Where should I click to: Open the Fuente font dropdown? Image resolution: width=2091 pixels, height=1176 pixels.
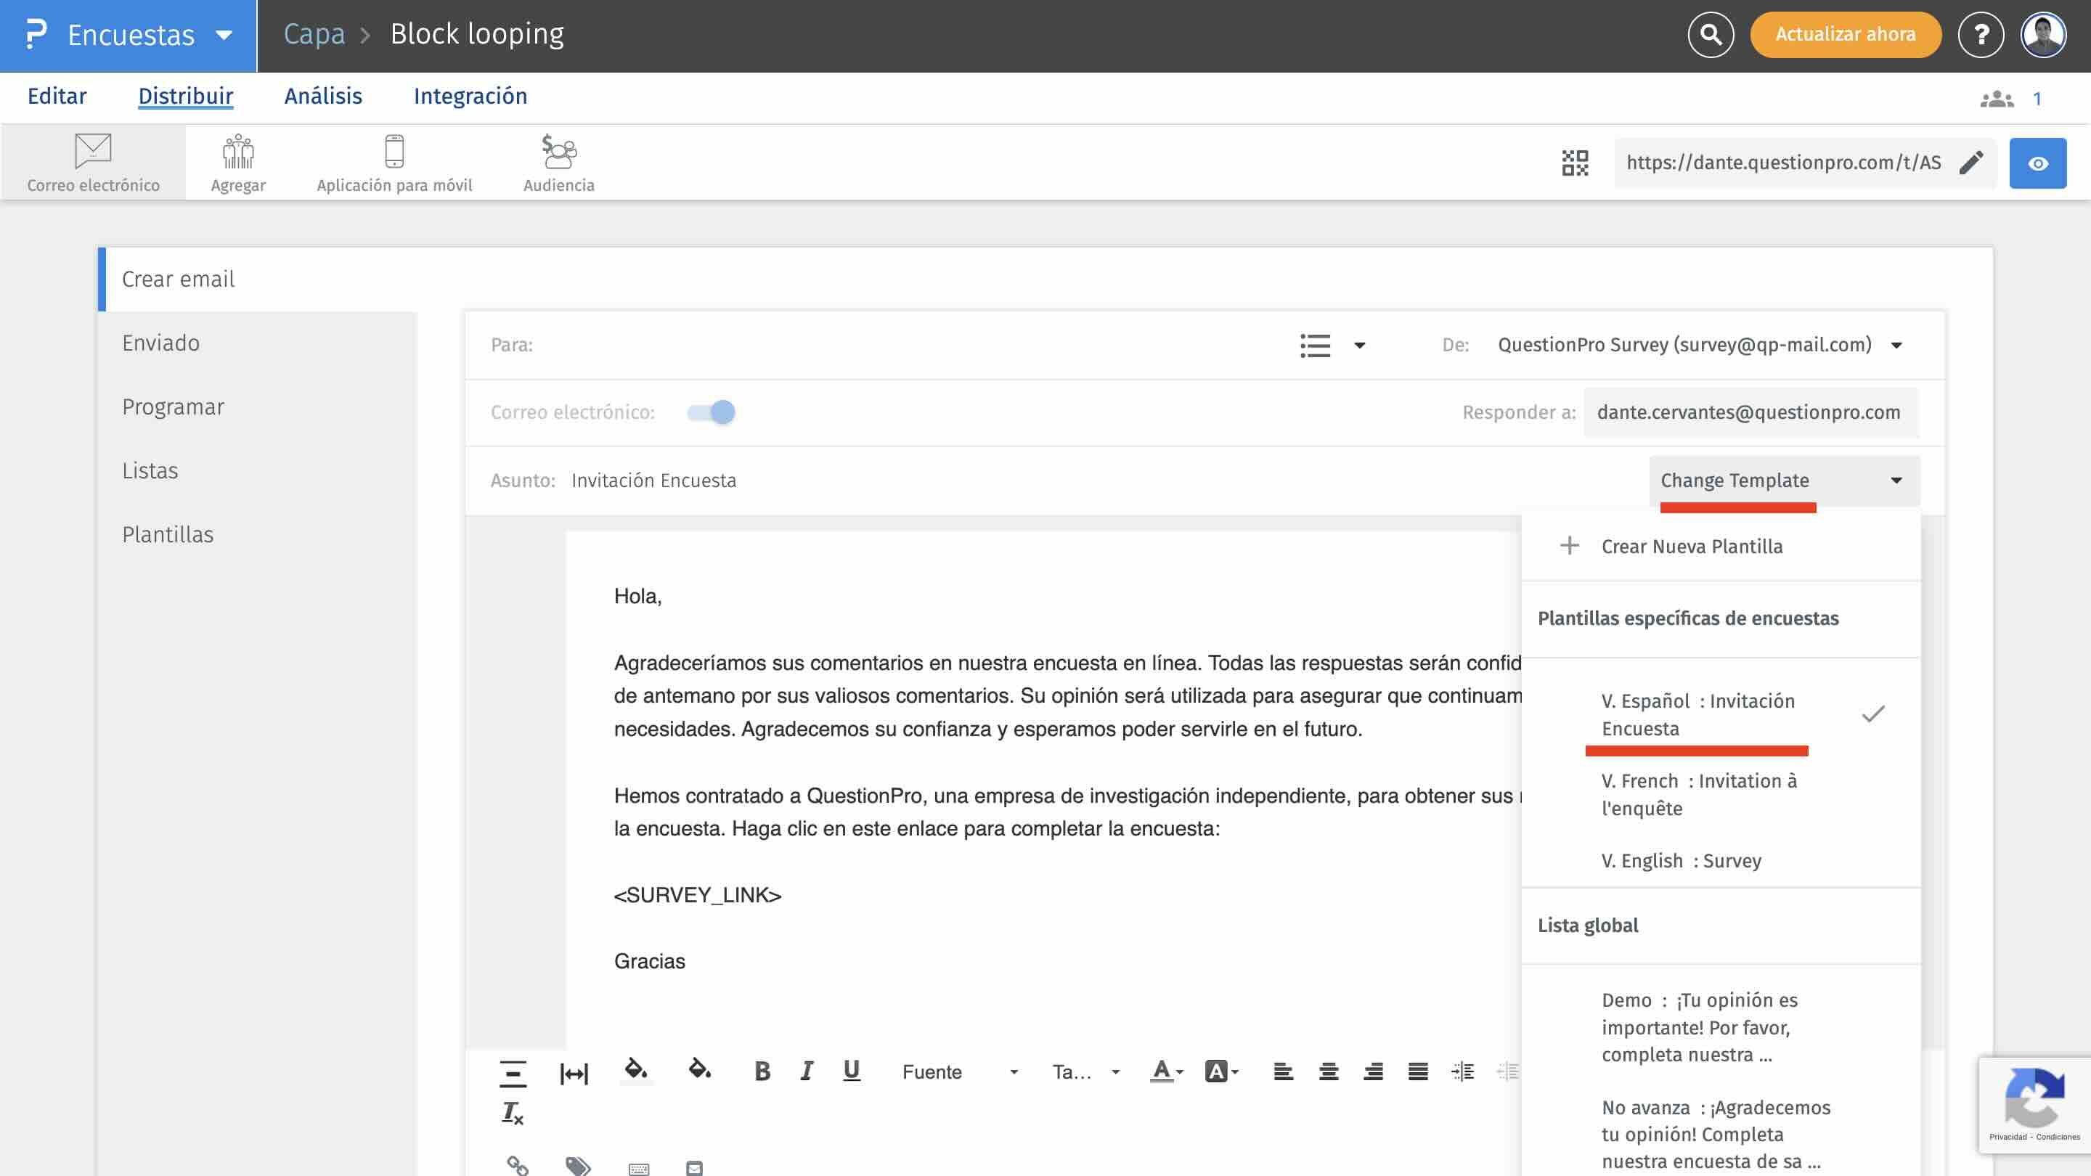(x=958, y=1072)
